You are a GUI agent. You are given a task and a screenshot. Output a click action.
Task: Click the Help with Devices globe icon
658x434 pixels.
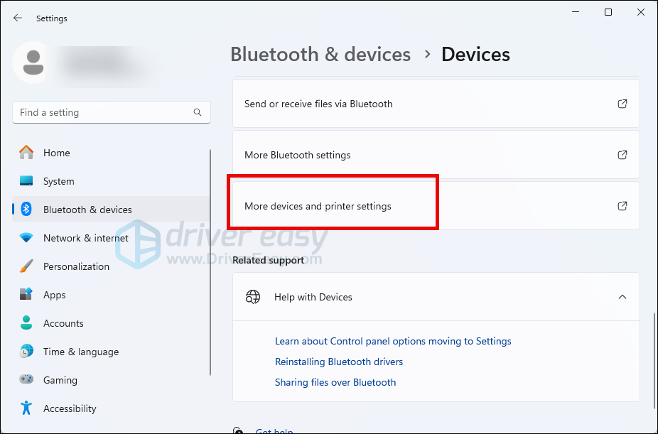(253, 297)
